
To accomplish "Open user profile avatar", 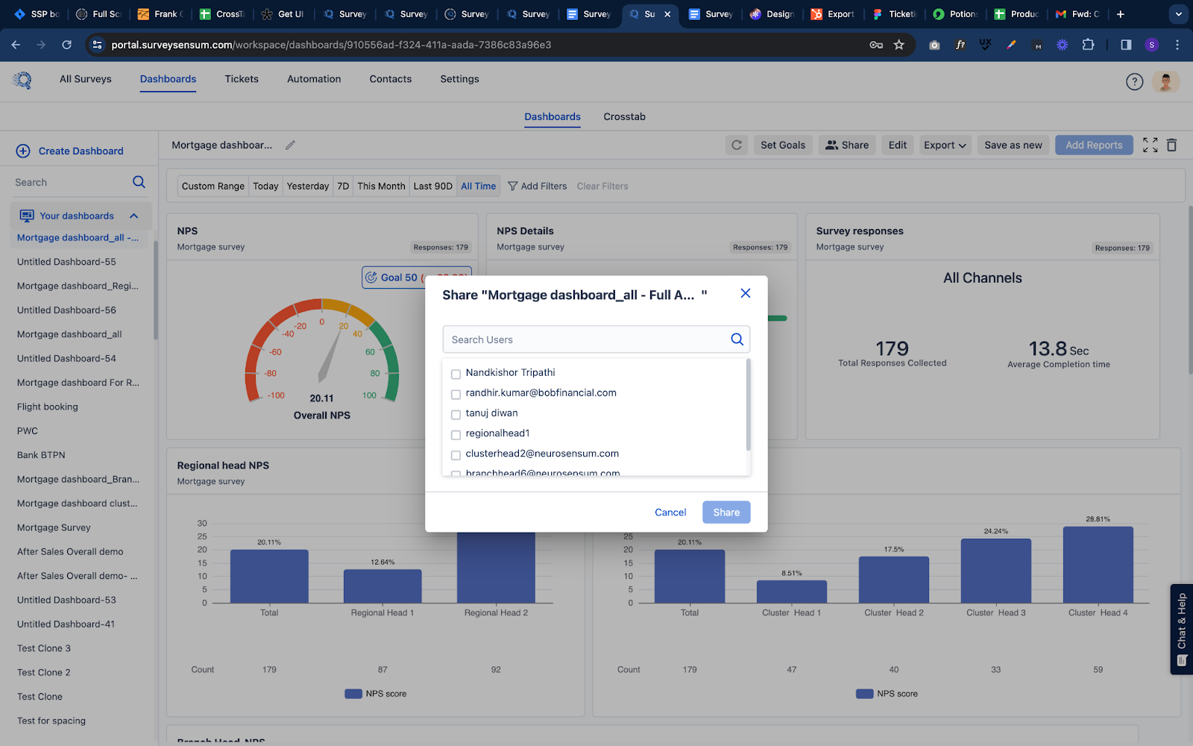I will click(x=1165, y=82).
